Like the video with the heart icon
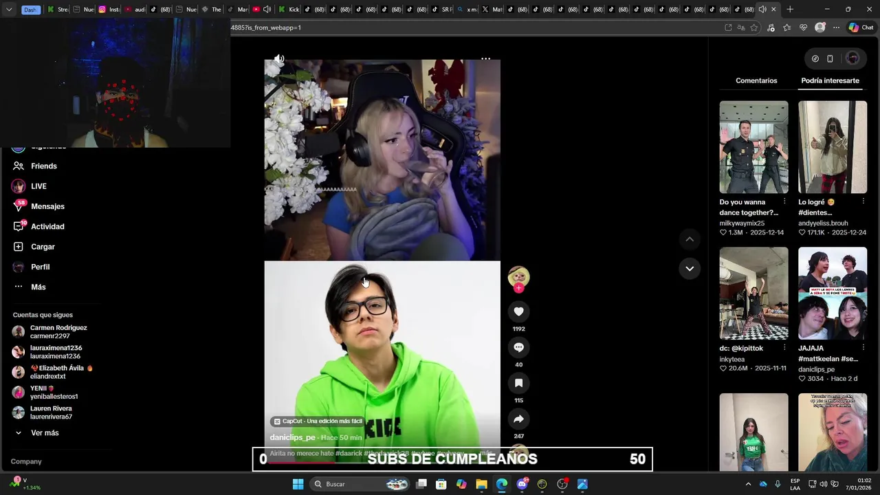This screenshot has width=880, height=495. tap(518, 311)
